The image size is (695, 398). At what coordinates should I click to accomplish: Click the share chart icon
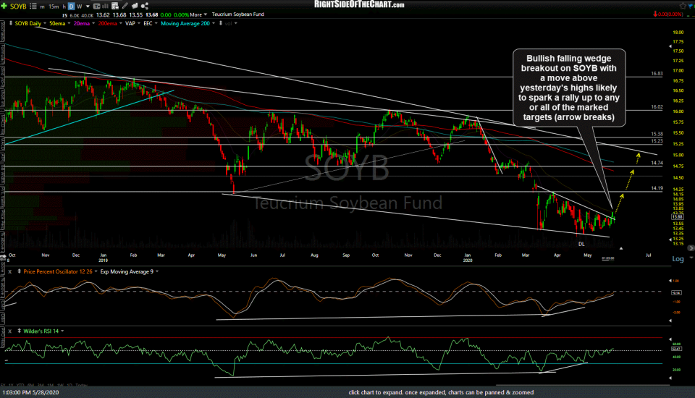[145, 7]
